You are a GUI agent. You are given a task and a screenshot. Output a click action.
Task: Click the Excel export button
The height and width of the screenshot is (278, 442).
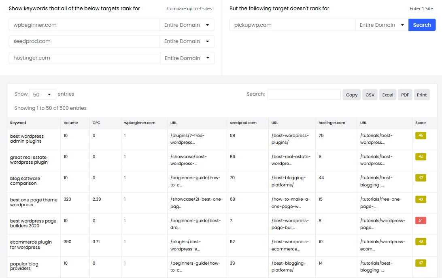pos(388,95)
